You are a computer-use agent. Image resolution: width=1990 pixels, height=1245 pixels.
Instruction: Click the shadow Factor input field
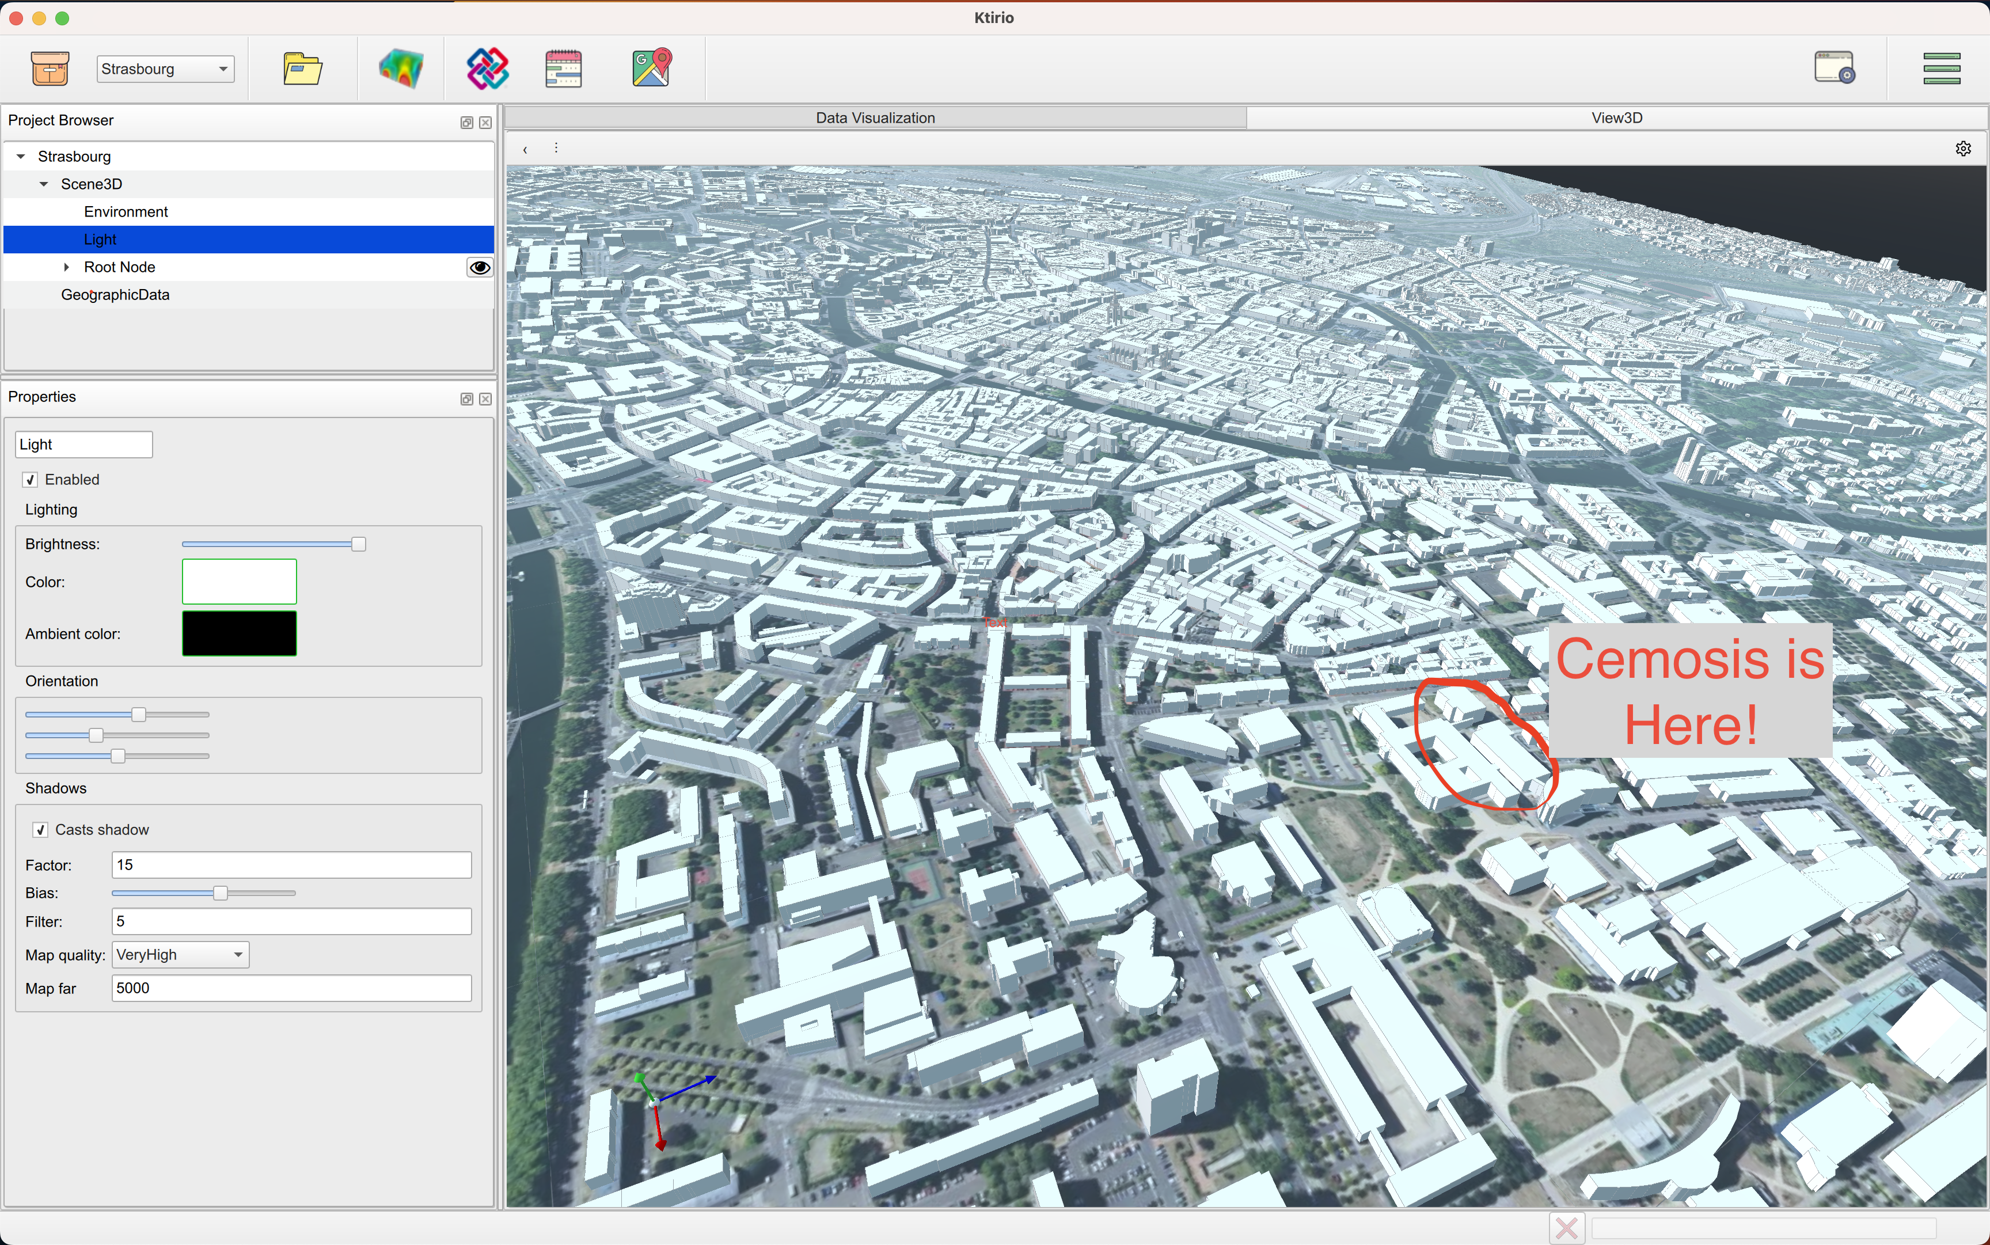click(291, 866)
